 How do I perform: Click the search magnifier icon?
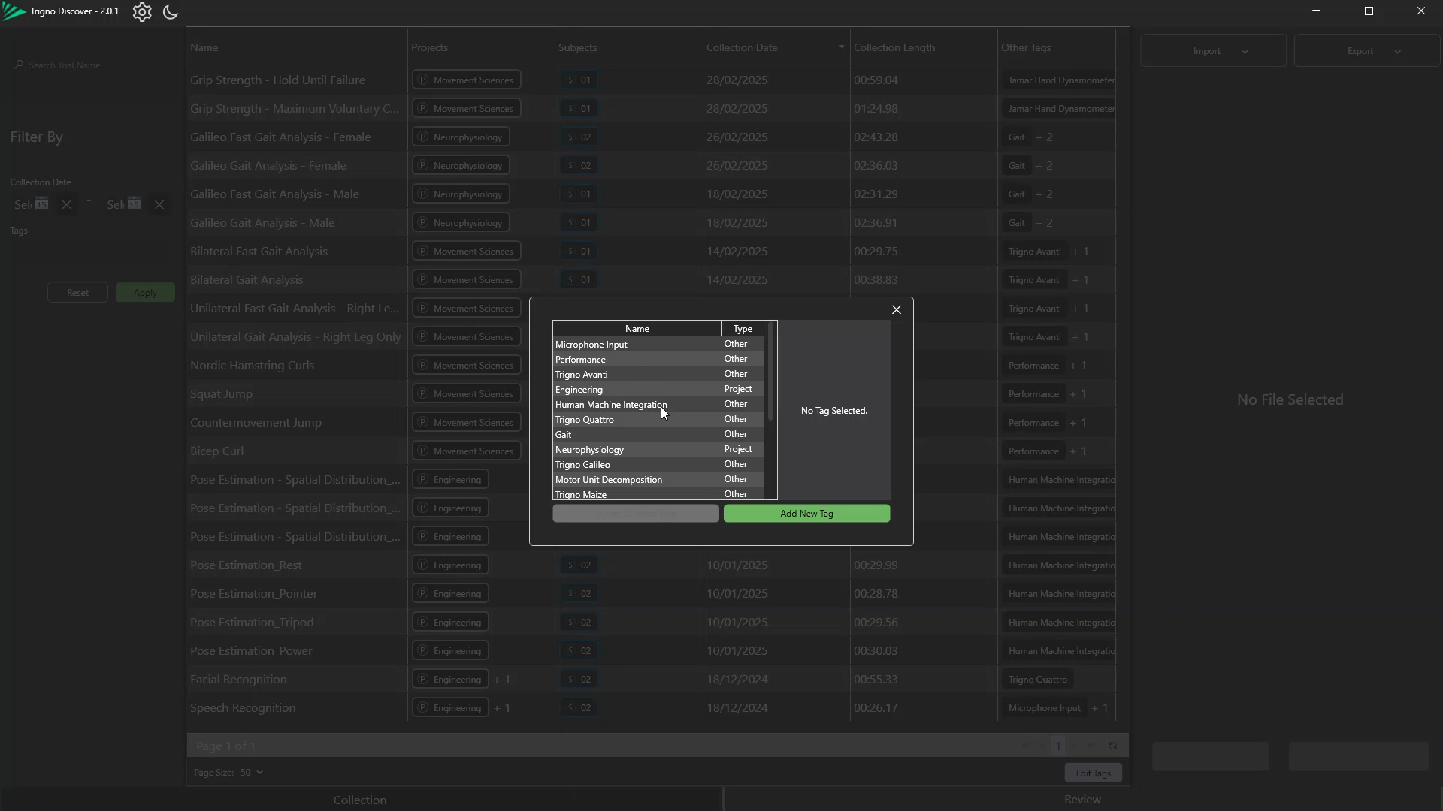(19, 65)
